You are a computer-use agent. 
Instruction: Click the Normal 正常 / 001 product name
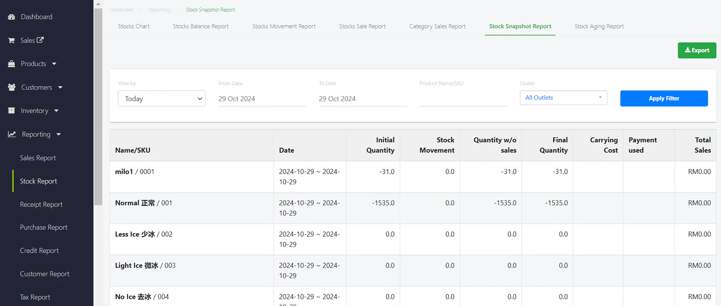click(143, 203)
